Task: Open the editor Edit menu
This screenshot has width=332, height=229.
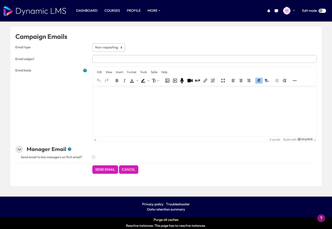Action: click(x=100, y=72)
